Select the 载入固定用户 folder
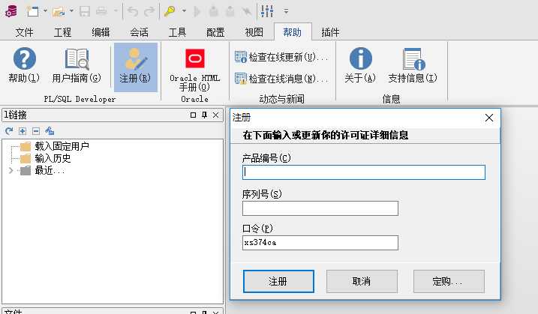 click(x=62, y=146)
